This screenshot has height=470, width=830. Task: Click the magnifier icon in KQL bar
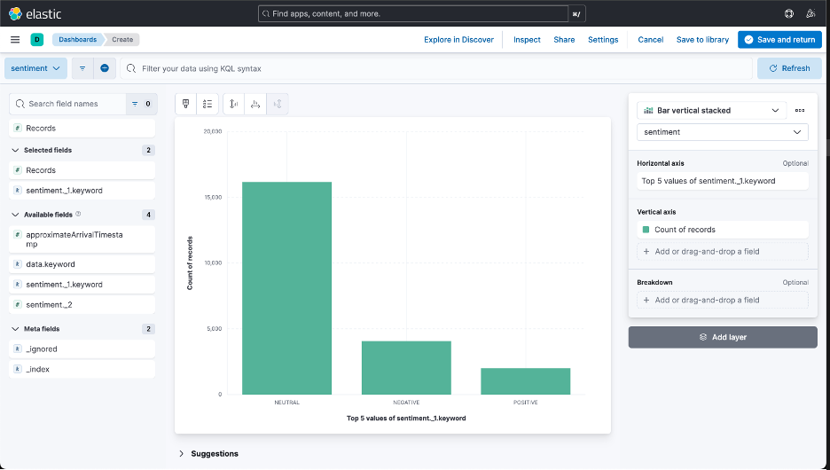click(131, 68)
